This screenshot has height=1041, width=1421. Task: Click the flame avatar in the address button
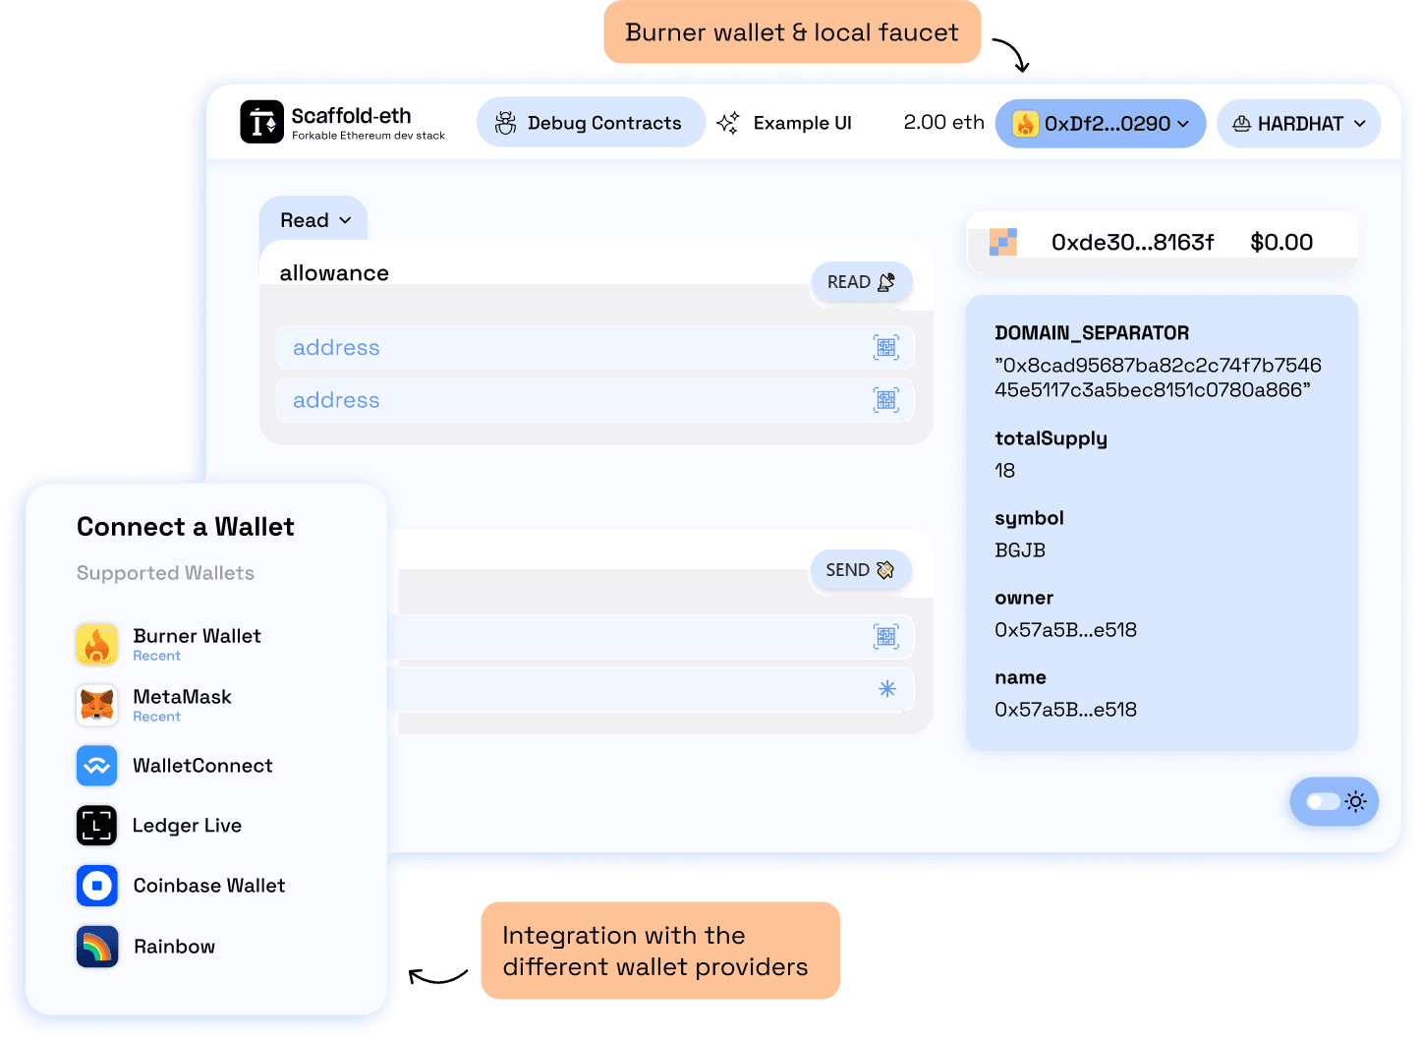pyautogui.click(x=1026, y=124)
